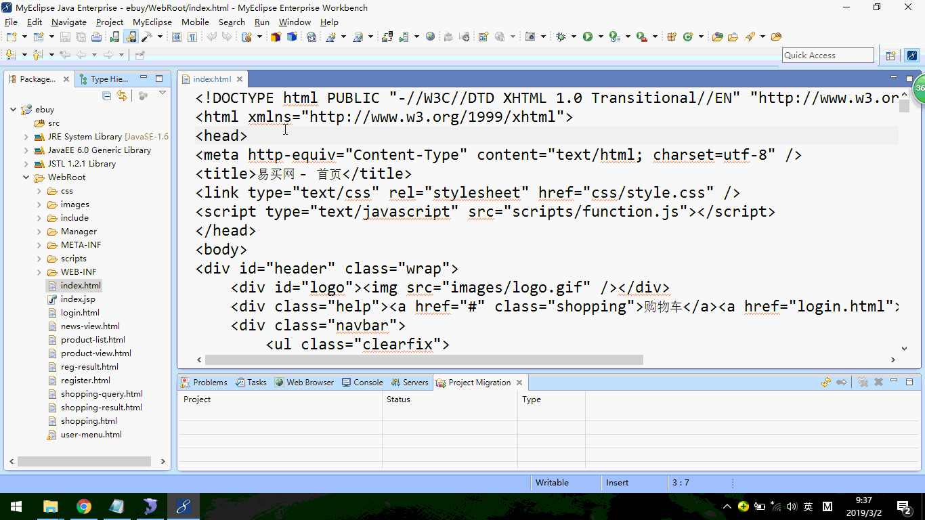Expand the scripts folder
This screenshot has height=520, width=925.
click(x=39, y=259)
